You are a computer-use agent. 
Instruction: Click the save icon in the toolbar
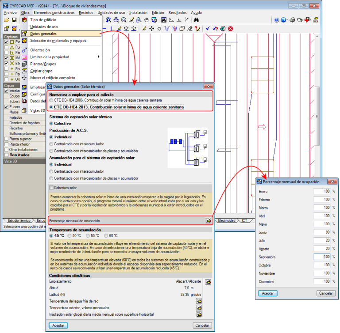[x=14, y=20]
